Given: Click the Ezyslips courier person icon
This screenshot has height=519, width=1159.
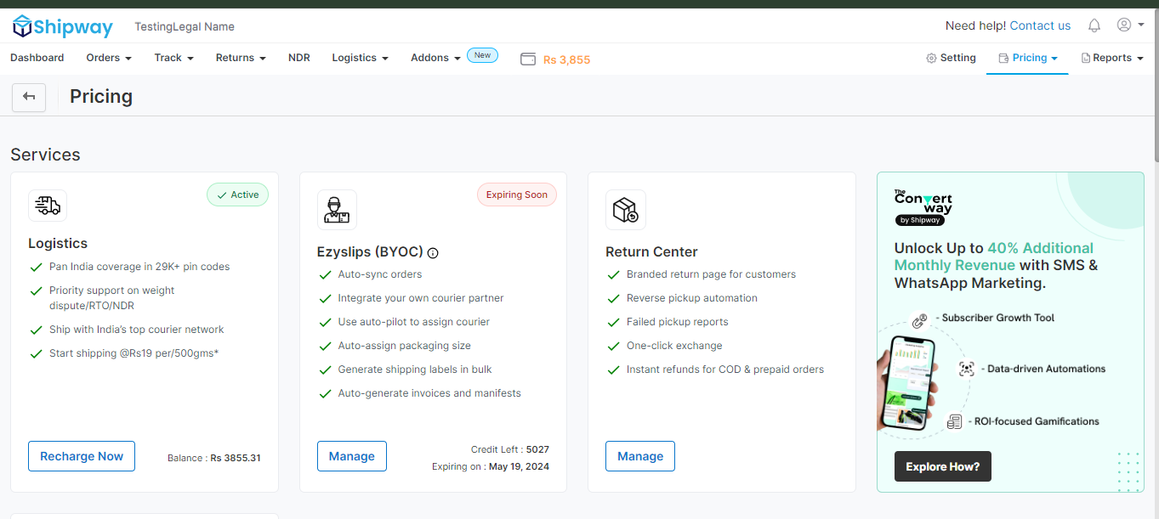Looking at the screenshot, I should pyautogui.click(x=338, y=210).
